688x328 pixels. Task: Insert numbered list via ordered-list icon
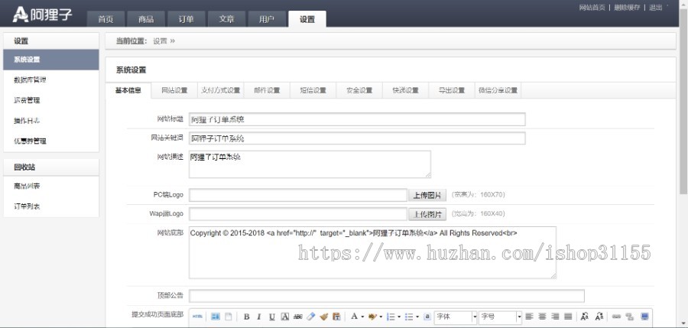(391, 317)
